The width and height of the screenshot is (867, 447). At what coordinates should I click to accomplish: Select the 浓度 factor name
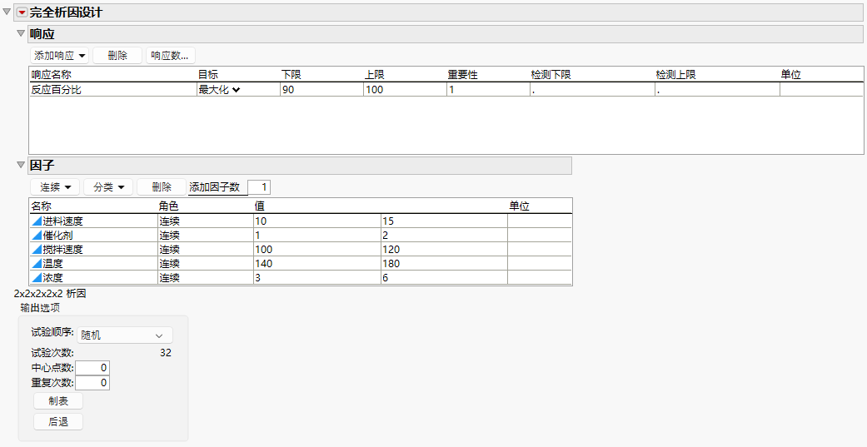[x=53, y=278]
